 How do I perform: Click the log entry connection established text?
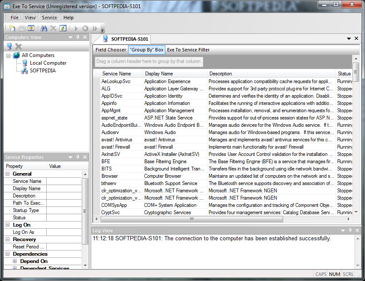tap(212, 239)
